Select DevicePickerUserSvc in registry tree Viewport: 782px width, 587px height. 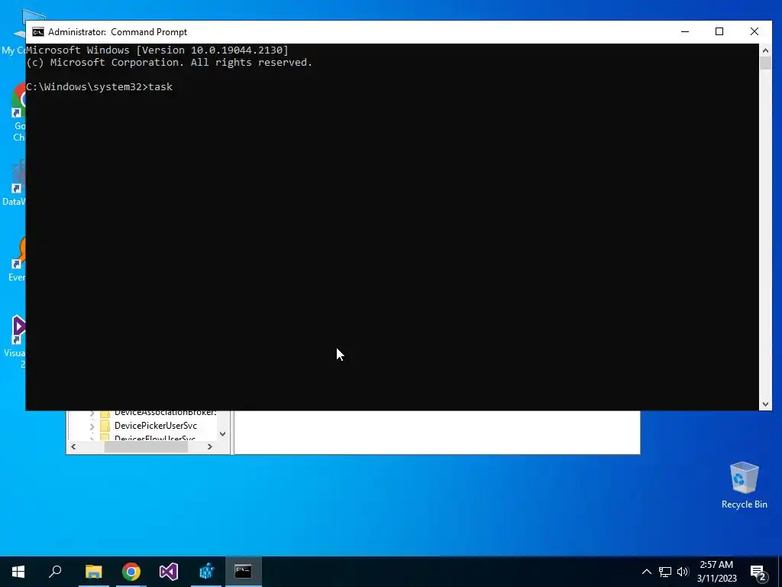click(156, 426)
